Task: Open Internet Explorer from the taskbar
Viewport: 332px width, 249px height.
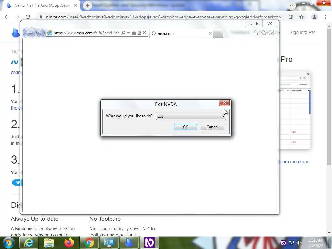Action: 29,243
